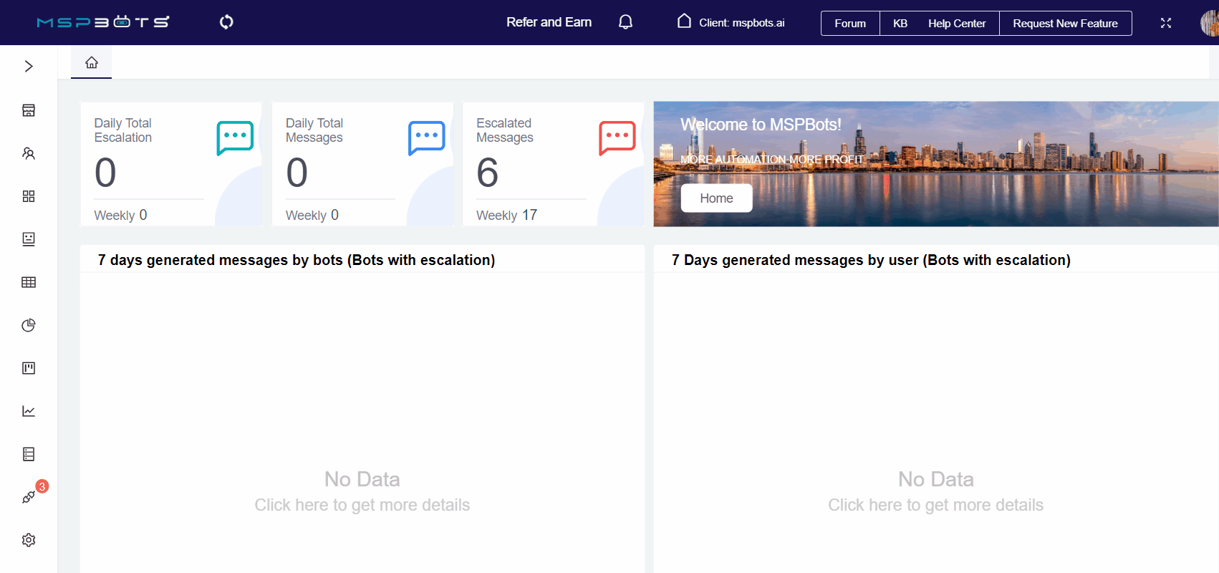Open the server list icon in sidebar

tap(29, 454)
